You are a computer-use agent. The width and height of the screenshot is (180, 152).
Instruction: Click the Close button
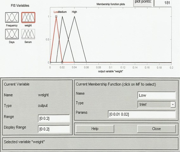156,129
